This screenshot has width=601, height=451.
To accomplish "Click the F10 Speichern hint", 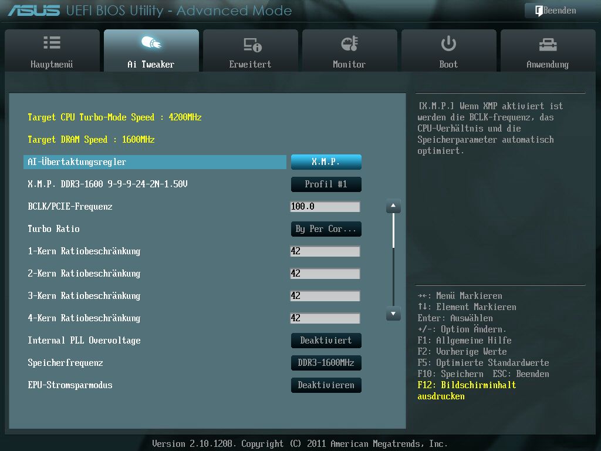I will (450, 374).
